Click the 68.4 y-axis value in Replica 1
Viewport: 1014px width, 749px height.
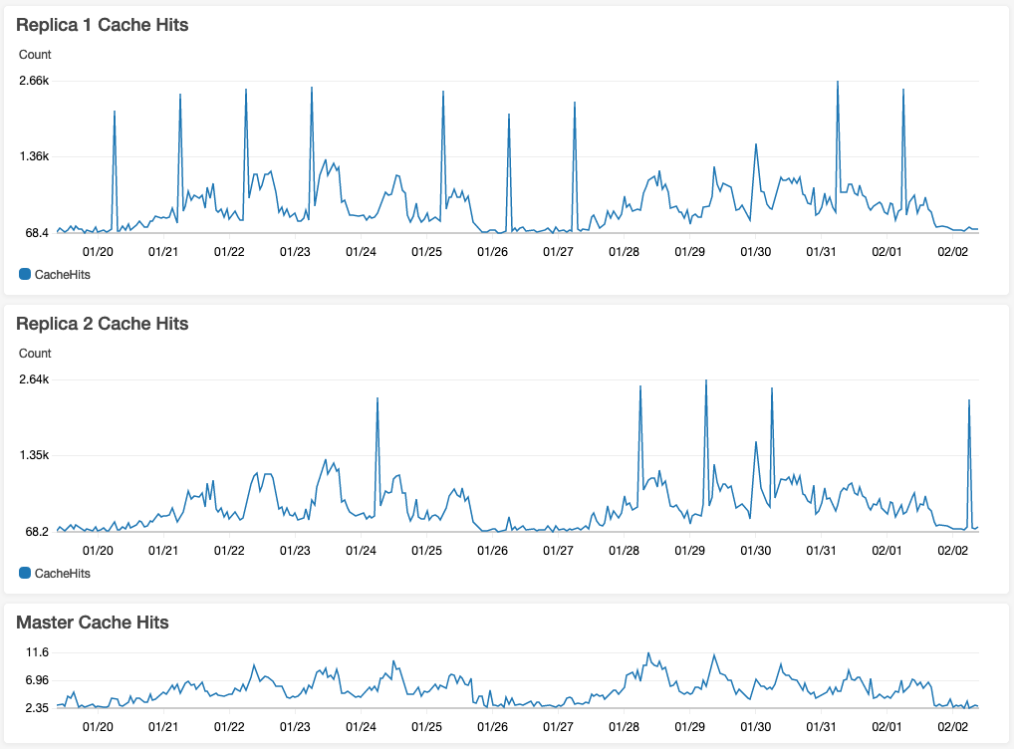click(37, 232)
